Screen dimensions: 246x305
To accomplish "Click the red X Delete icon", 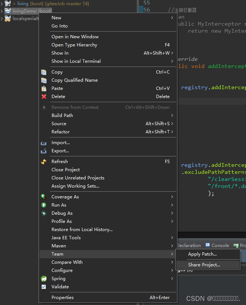I will point(44,97).
